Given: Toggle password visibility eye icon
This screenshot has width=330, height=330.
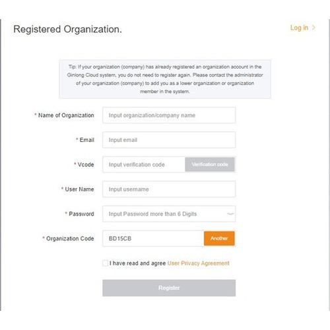Looking at the screenshot, I should (x=230, y=214).
